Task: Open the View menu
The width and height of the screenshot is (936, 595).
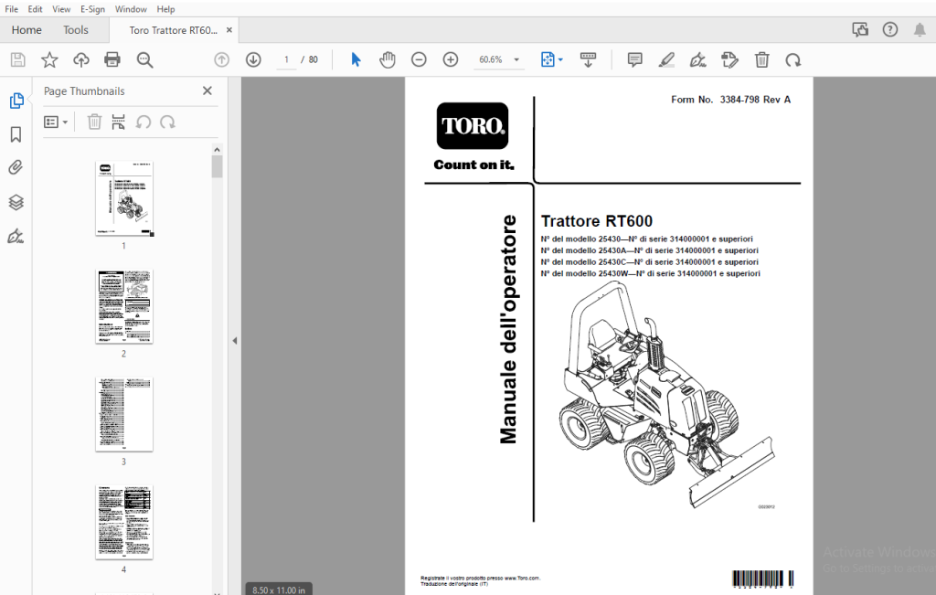Action: 61,9
